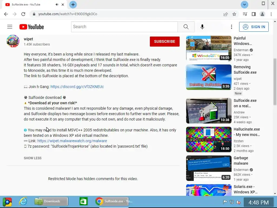Image resolution: width=277 pixels, height=208 pixels.
Task: Open Painful Windows video thumbnail
Action: coord(209,48)
